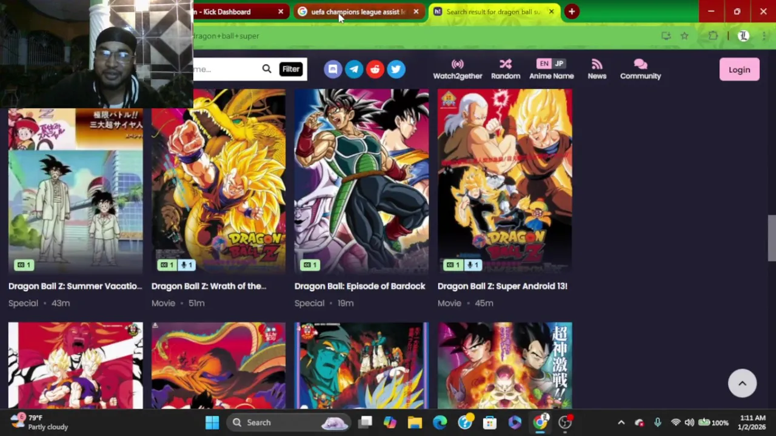
Task: Click the Episode of Bardock poster
Action: pos(361,182)
